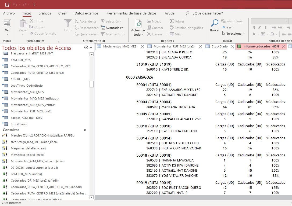Screen dimensions: 292x206
Task: Open the Avanzadas filter dropdown
Action: coord(112,28)
